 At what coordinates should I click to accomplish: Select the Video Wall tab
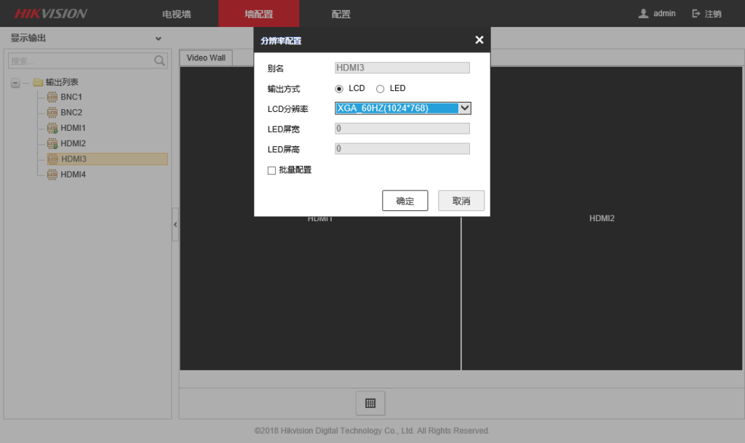point(205,57)
